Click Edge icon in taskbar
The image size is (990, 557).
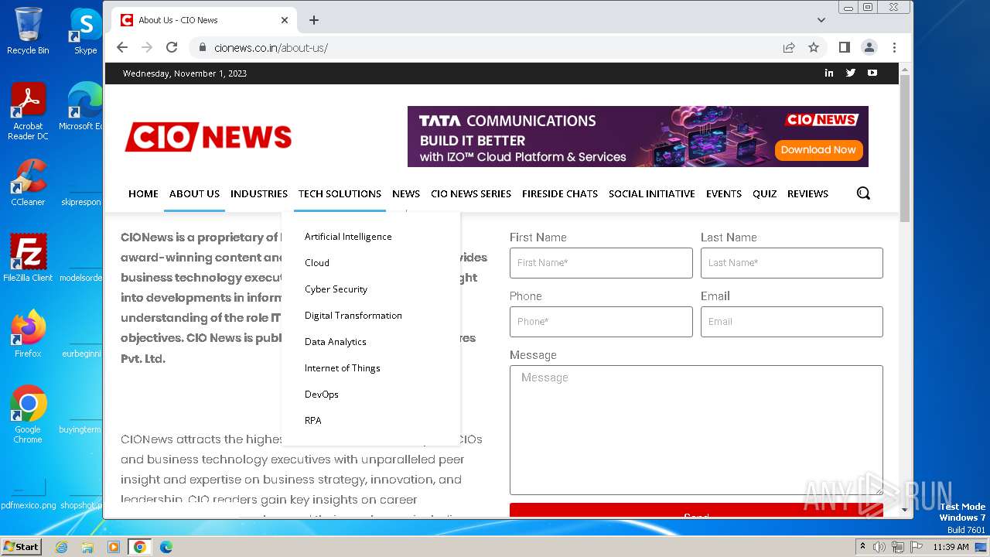166,547
